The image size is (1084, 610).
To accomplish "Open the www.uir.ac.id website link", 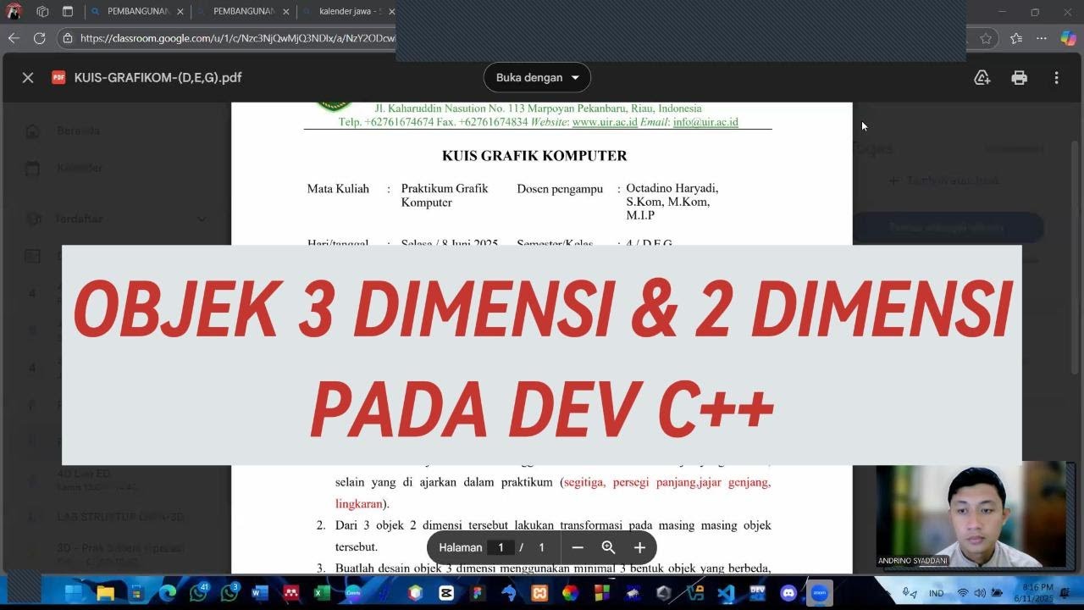I will (605, 122).
